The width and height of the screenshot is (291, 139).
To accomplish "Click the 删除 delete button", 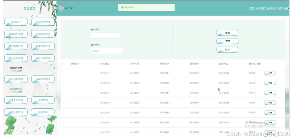I will [x=227, y=50].
